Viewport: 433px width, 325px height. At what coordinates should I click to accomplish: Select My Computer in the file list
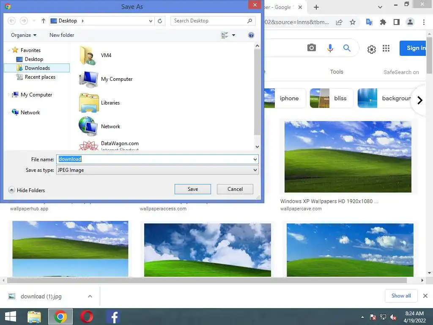[106, 79]
